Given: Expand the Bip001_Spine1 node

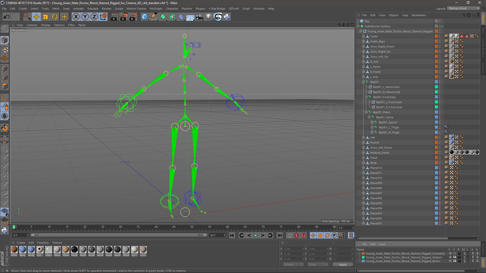Looking at the screenshot, I should 372,122.
